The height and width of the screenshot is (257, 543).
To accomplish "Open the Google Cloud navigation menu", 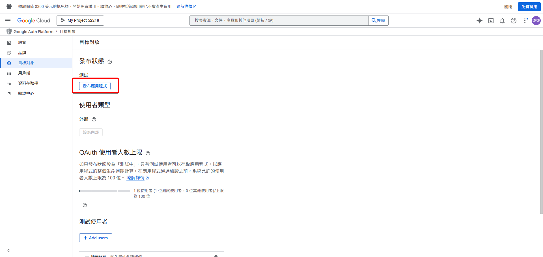I will (x=8, y=20).
